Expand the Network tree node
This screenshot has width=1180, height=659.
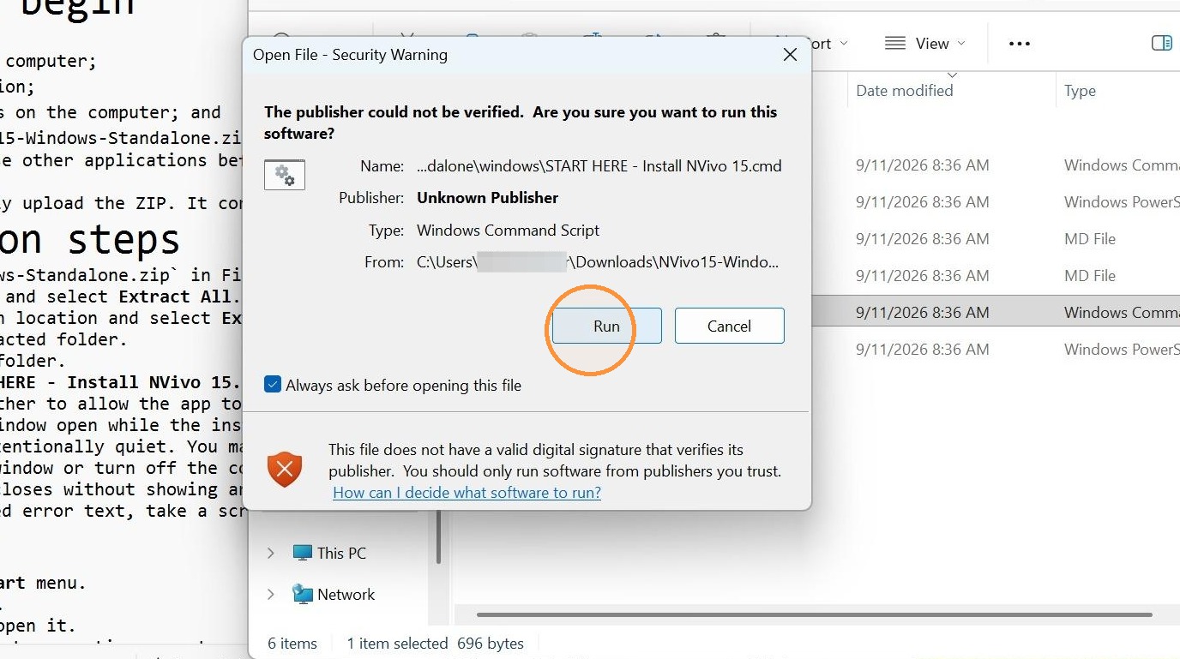click(x=271, y=595)
